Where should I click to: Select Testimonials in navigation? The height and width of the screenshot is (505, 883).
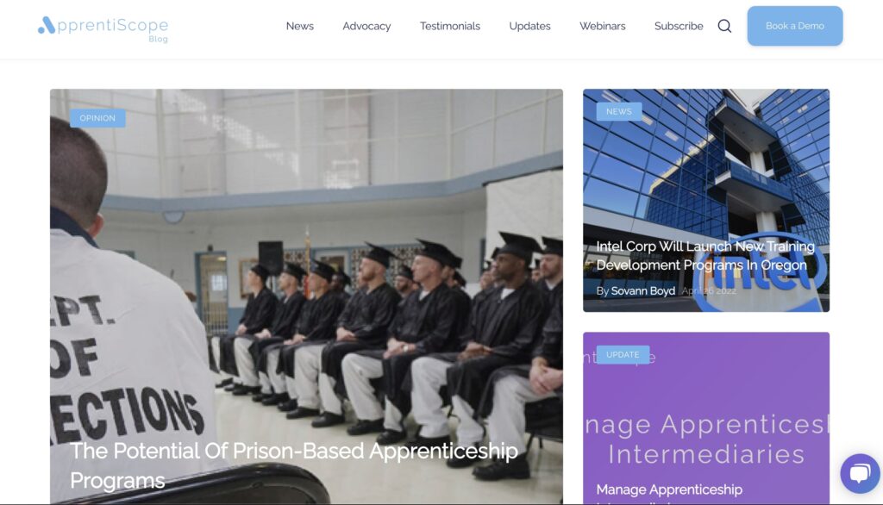[x=450, y=26]
